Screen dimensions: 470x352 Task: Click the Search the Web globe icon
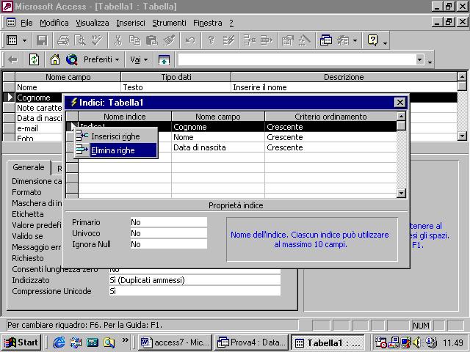pos(72,59)
